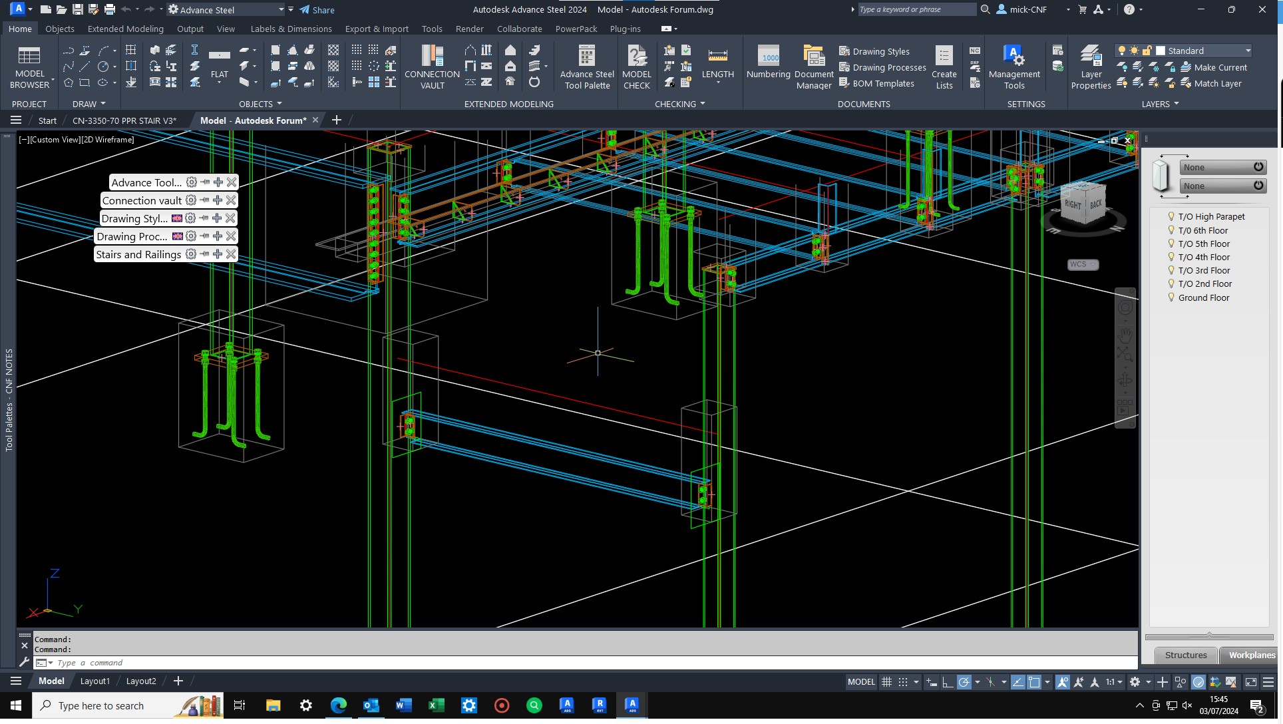Open the Document Manager
Screen dimensions: 1283x724
(x=813, y=66)
